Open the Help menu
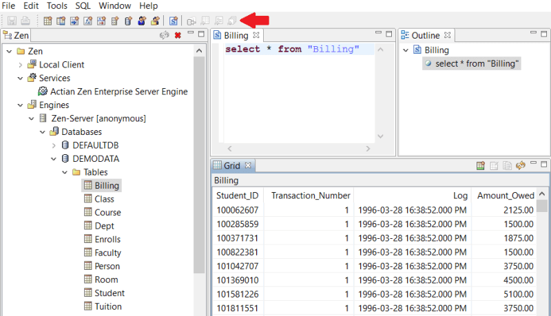The height and width of the screenshot is (316, 551). [148, 6]
